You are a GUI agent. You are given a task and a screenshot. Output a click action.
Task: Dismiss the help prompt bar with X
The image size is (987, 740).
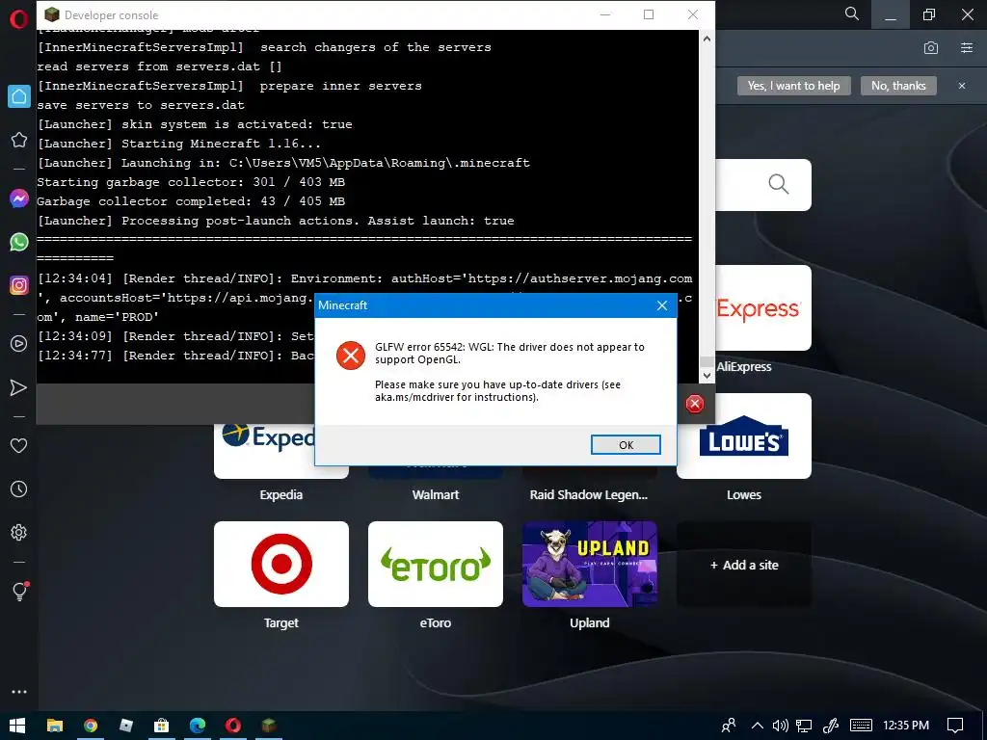coord(962,86)
